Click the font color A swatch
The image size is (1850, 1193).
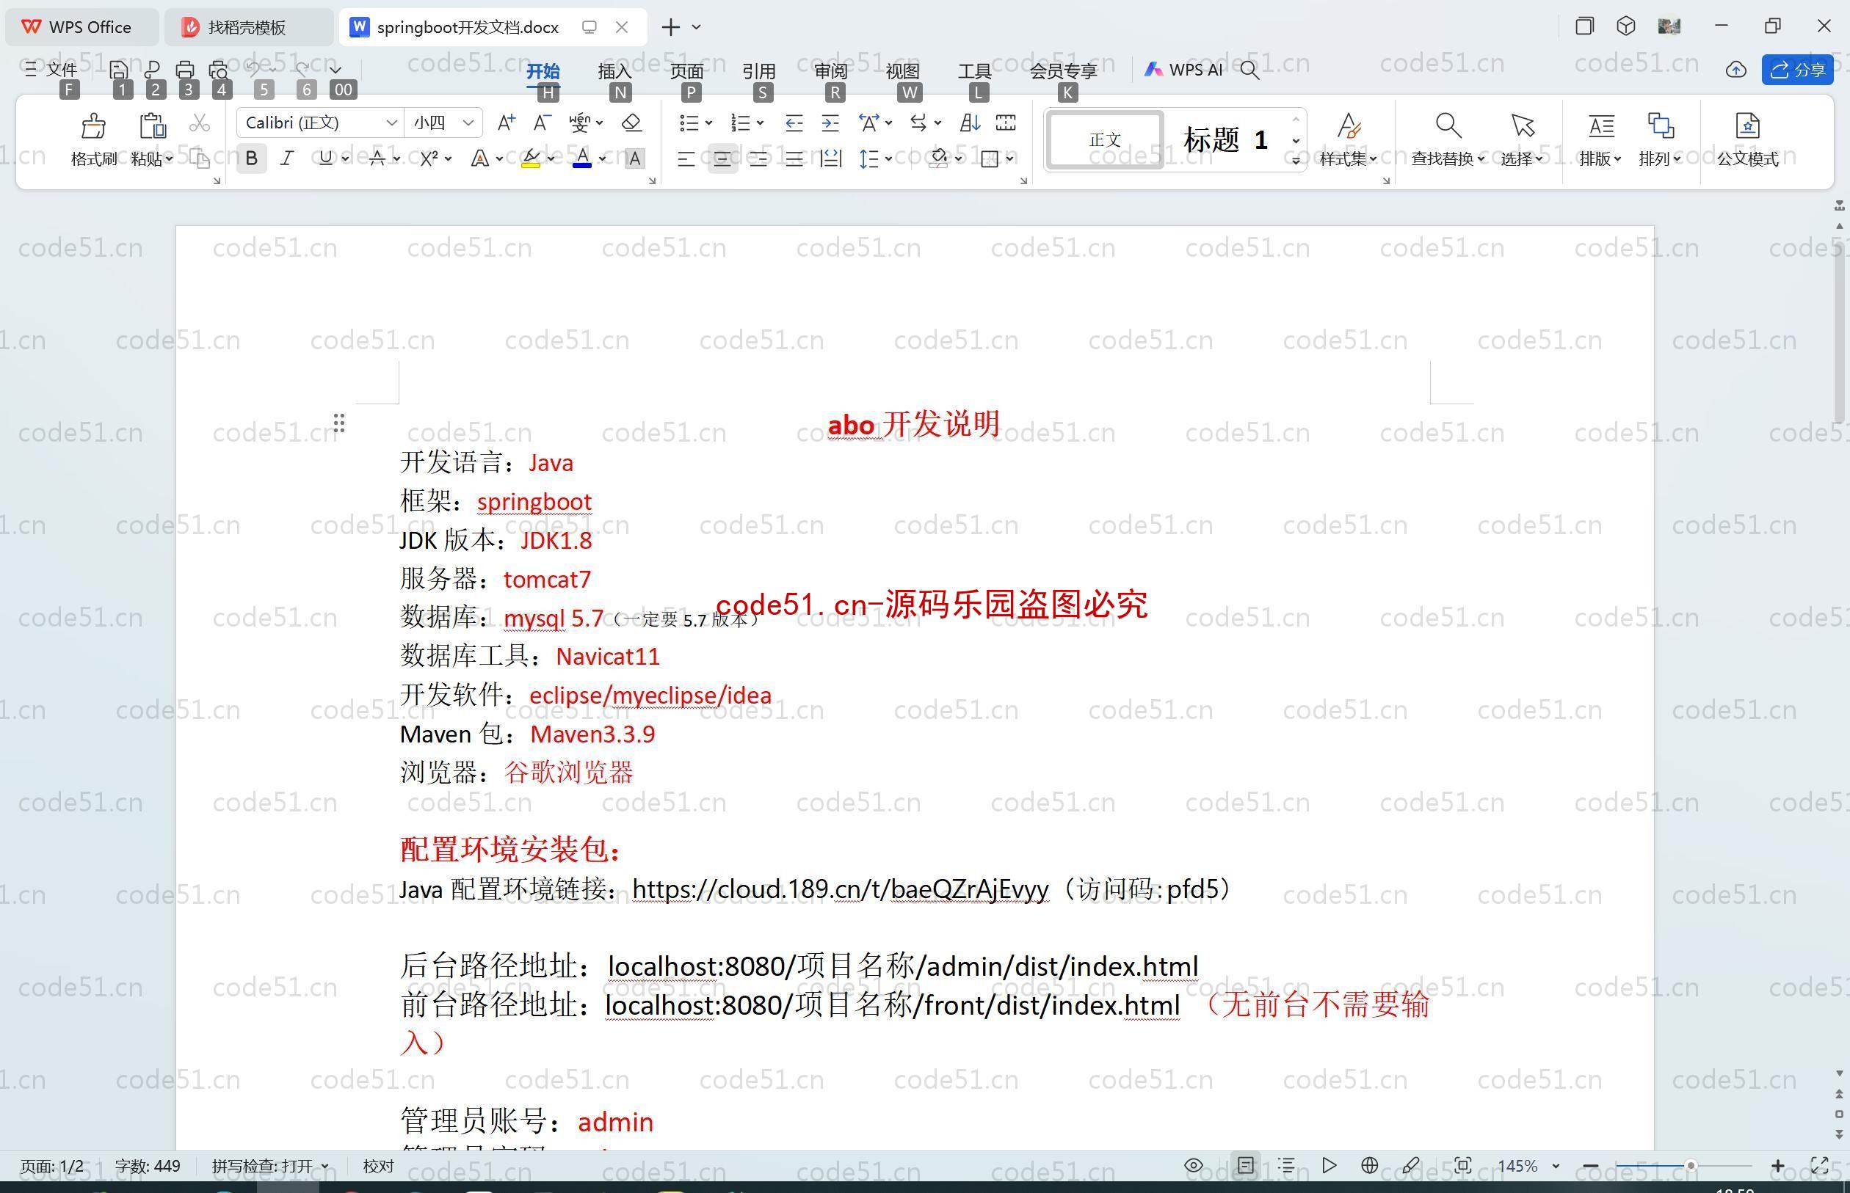583,158
